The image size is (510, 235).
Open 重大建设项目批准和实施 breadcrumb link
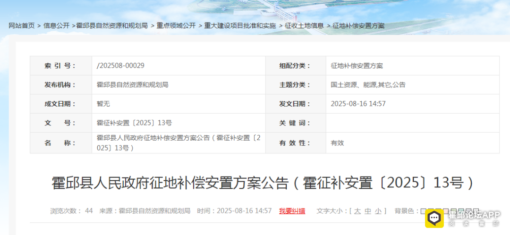point(240,25)
